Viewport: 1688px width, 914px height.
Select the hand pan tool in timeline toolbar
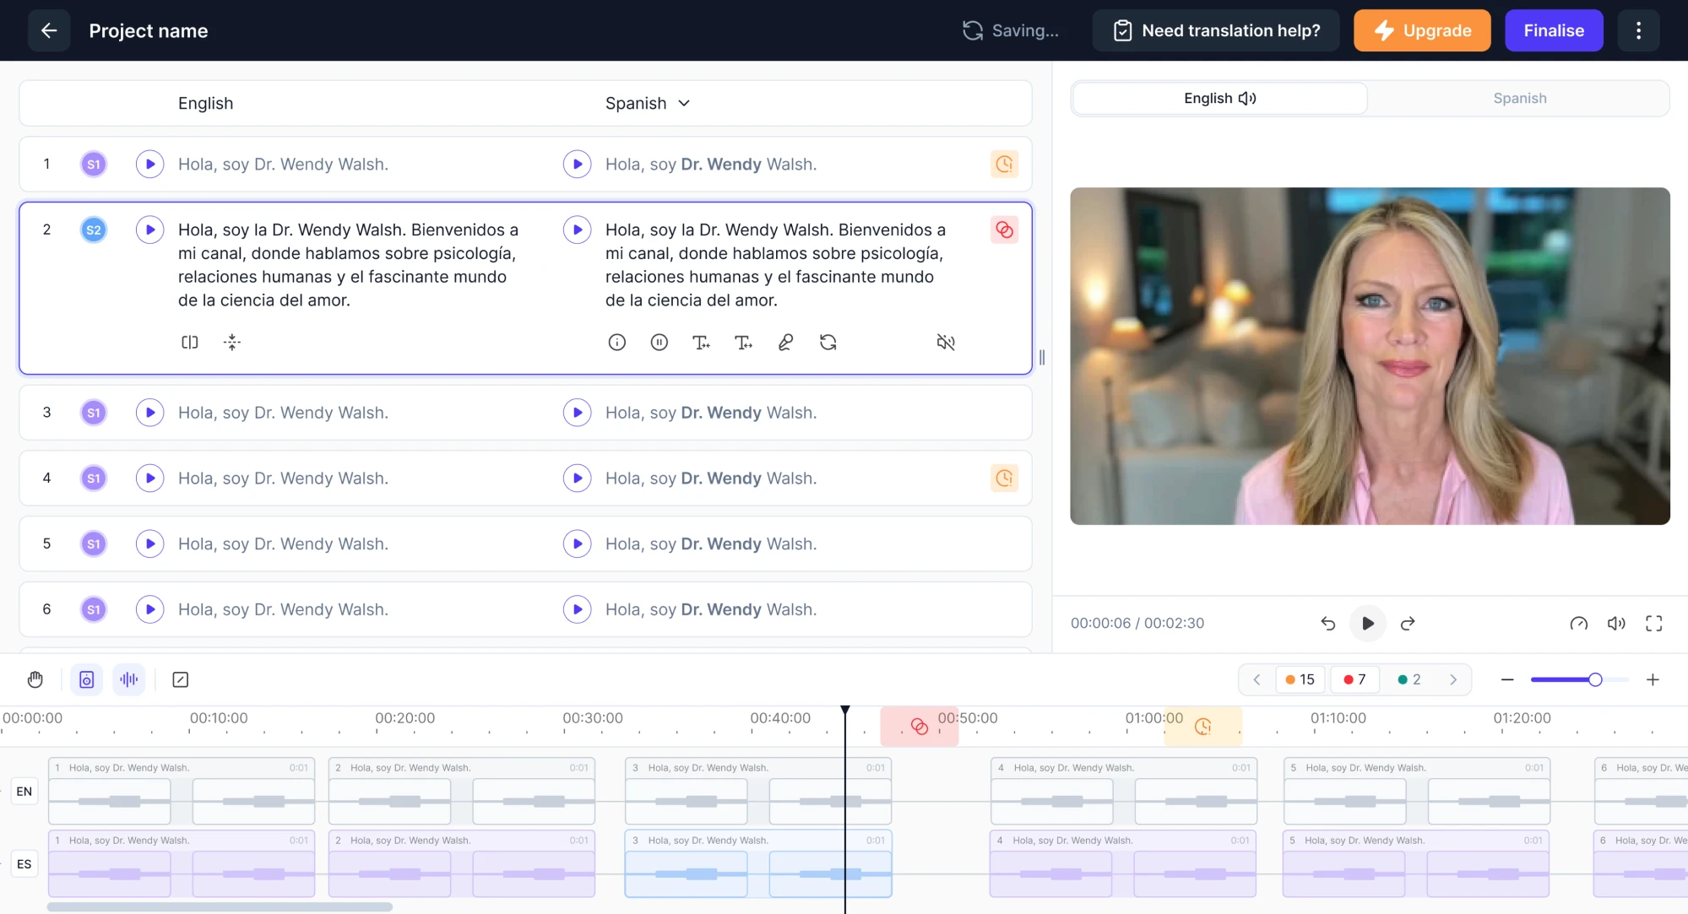[35, 680]
